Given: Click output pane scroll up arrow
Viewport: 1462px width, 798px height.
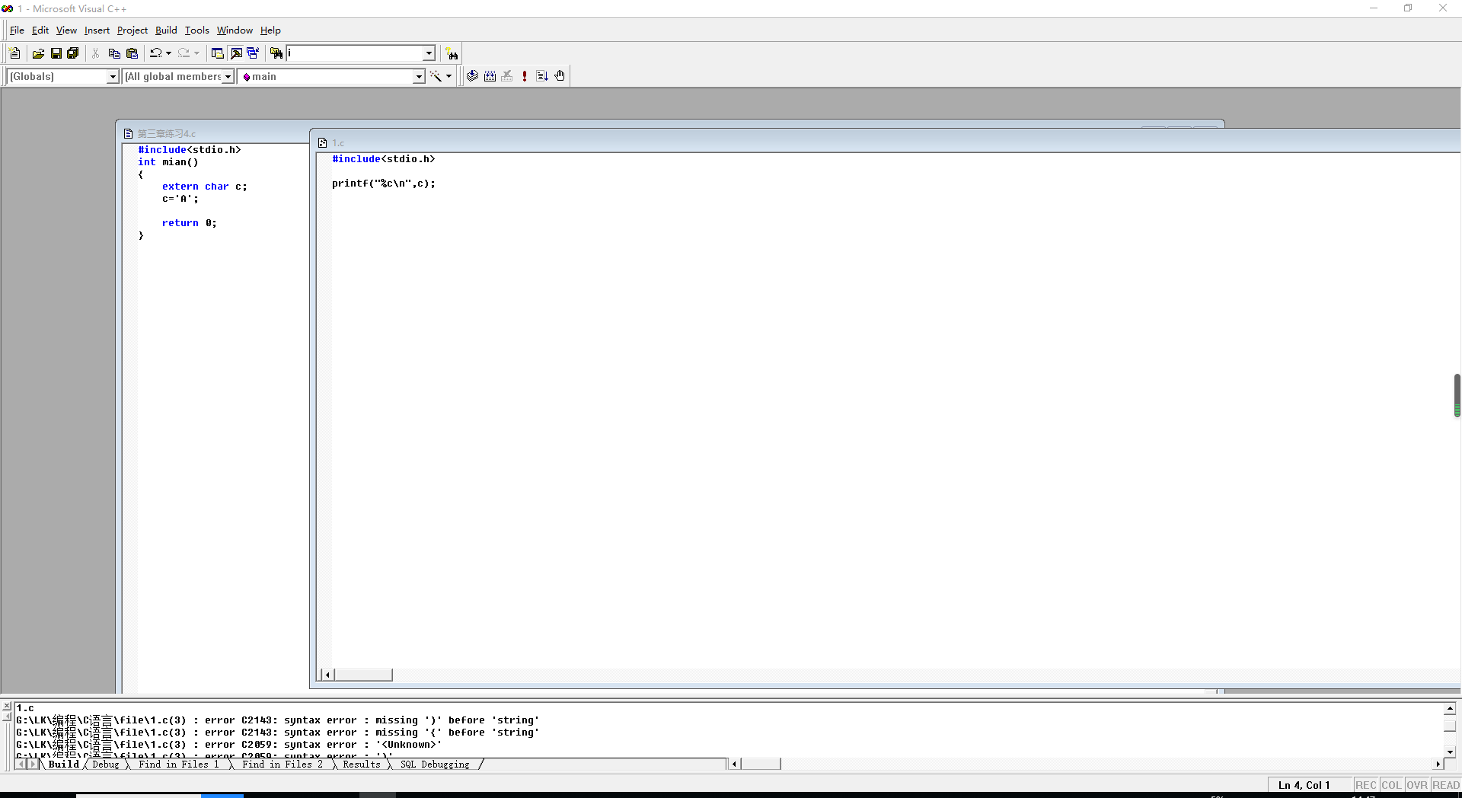Looking at the screenshot, I should [1450, 709].
